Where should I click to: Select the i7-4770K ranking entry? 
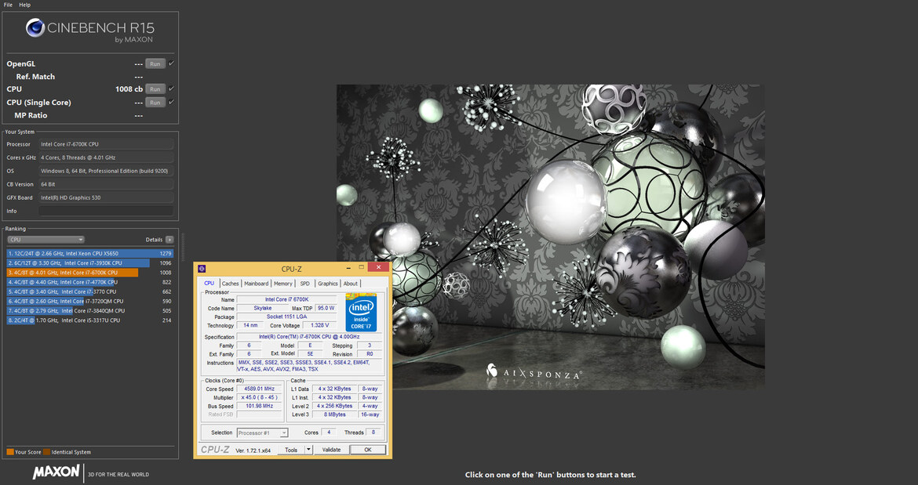pos(90,282)
